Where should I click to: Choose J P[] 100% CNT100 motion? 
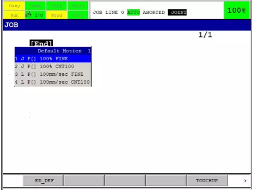53,66
